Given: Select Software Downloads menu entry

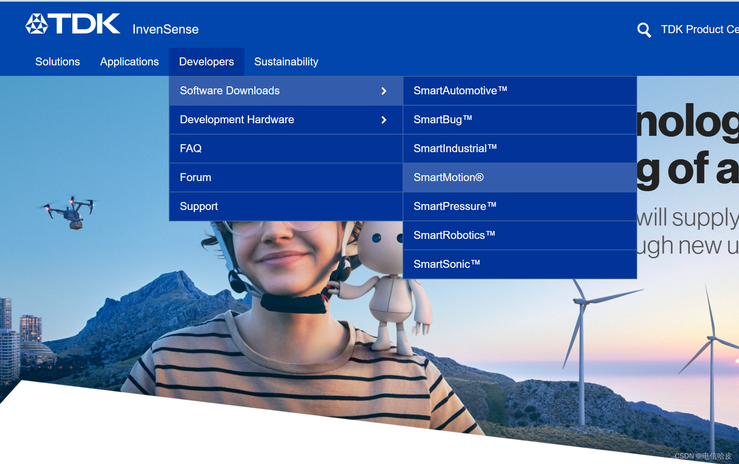Looking at the screenshot, I should pos(286,91).
